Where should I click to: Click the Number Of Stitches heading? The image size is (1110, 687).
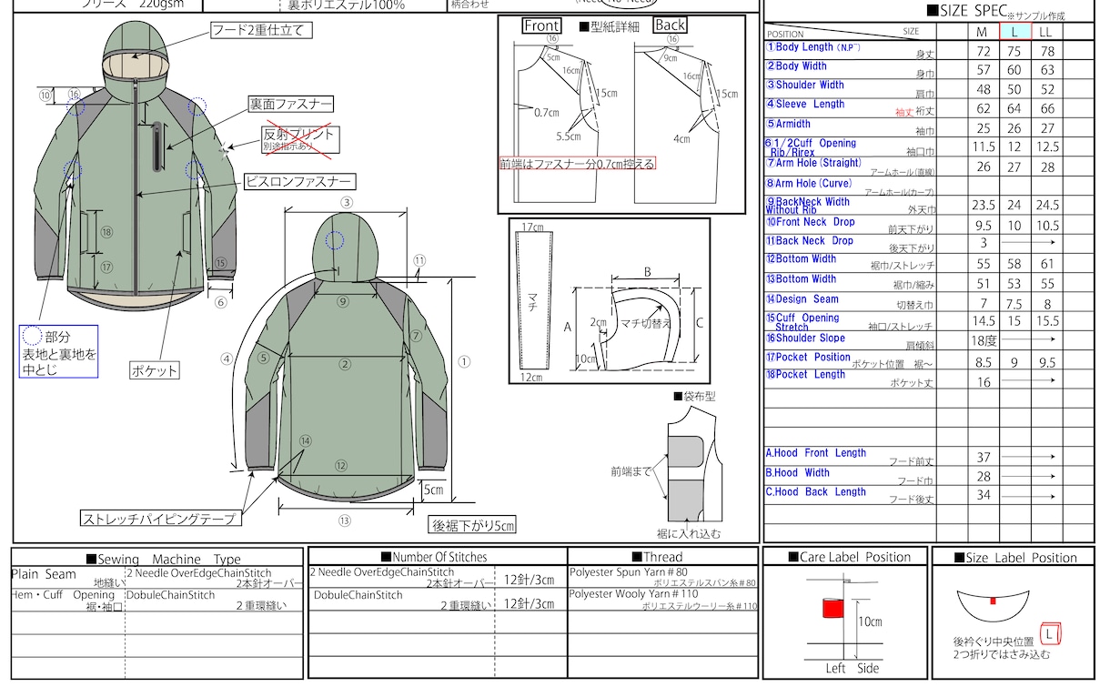(433, 557)
